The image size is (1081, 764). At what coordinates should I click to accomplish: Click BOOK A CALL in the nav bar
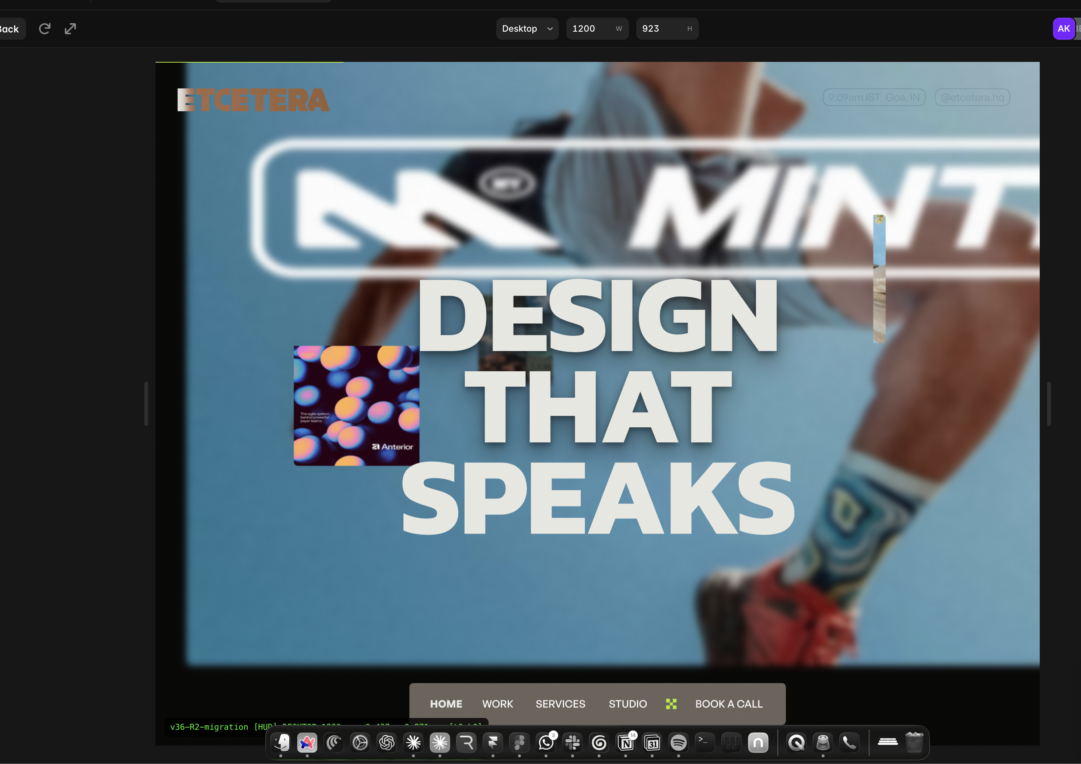(x=729, y=704)
